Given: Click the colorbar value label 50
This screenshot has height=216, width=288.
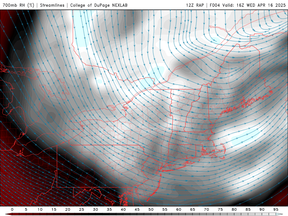Looking at the screenshot, I should (151, 210).
